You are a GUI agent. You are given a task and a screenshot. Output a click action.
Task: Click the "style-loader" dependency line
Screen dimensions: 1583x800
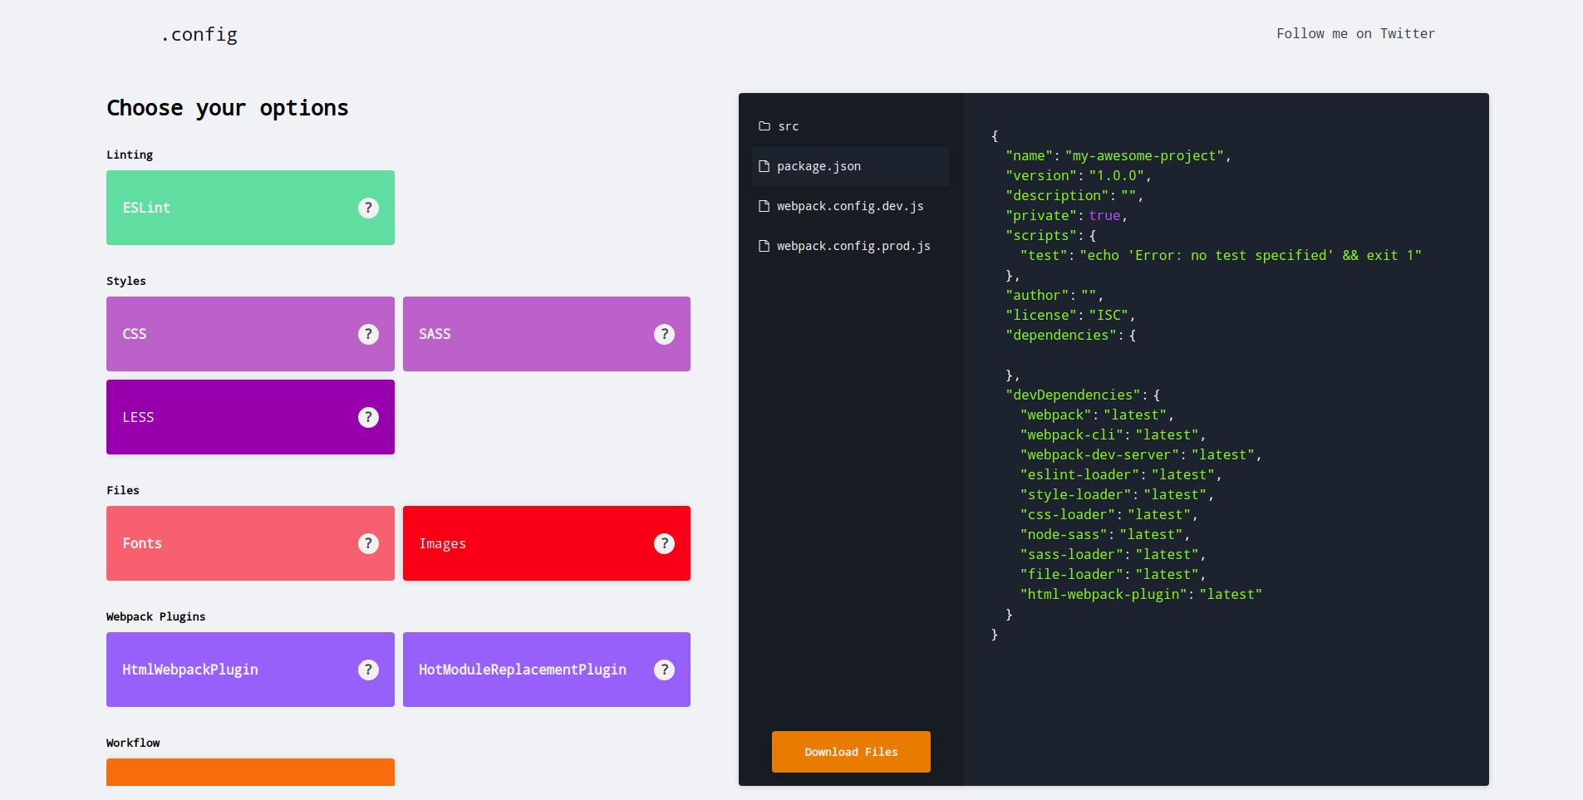1117,494
